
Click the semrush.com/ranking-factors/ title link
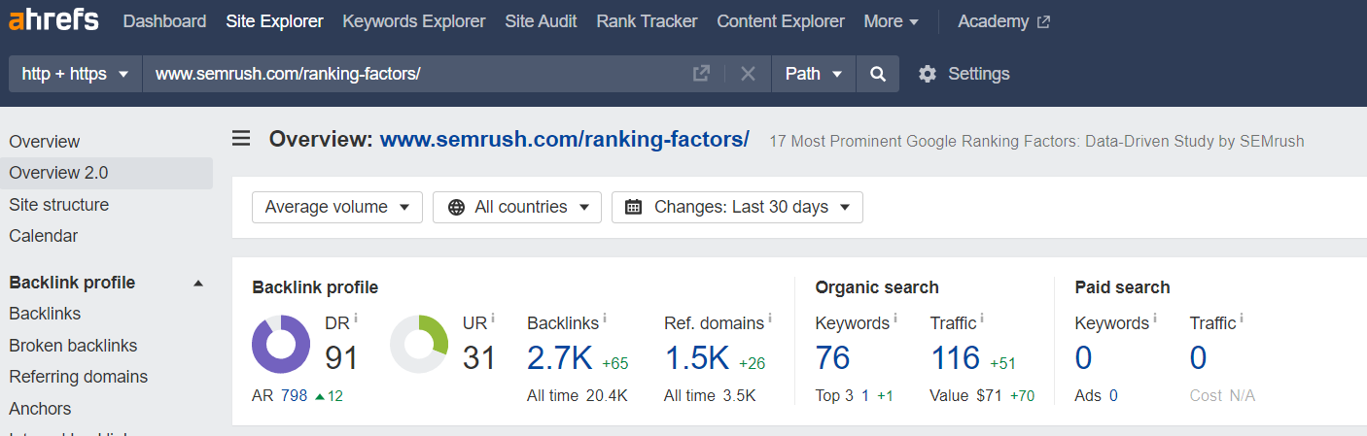tap(564, 140)
